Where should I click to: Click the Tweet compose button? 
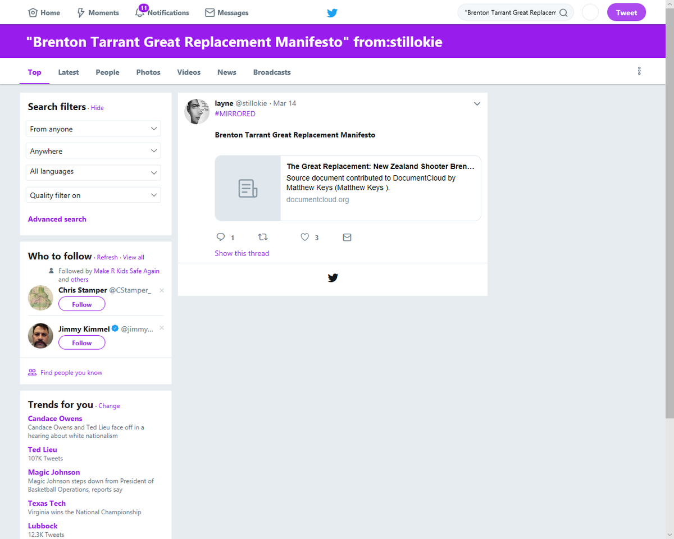click(x=626, y=12)
